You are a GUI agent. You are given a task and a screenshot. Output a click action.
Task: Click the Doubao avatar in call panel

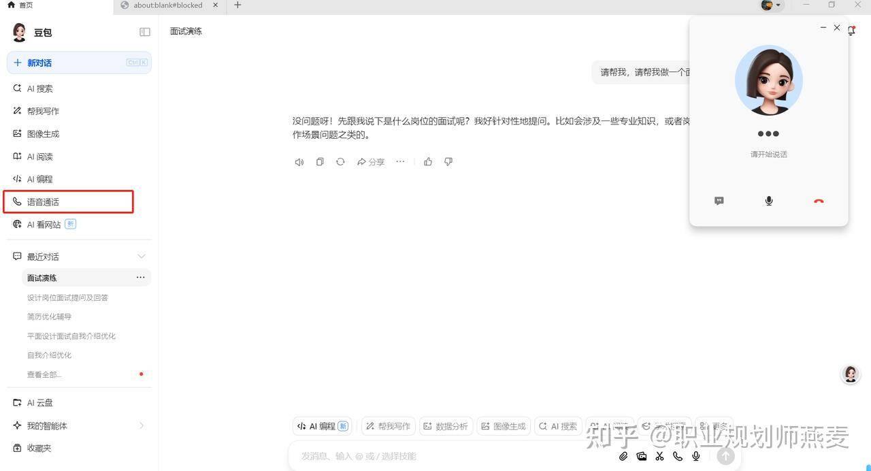pos(769,80)
